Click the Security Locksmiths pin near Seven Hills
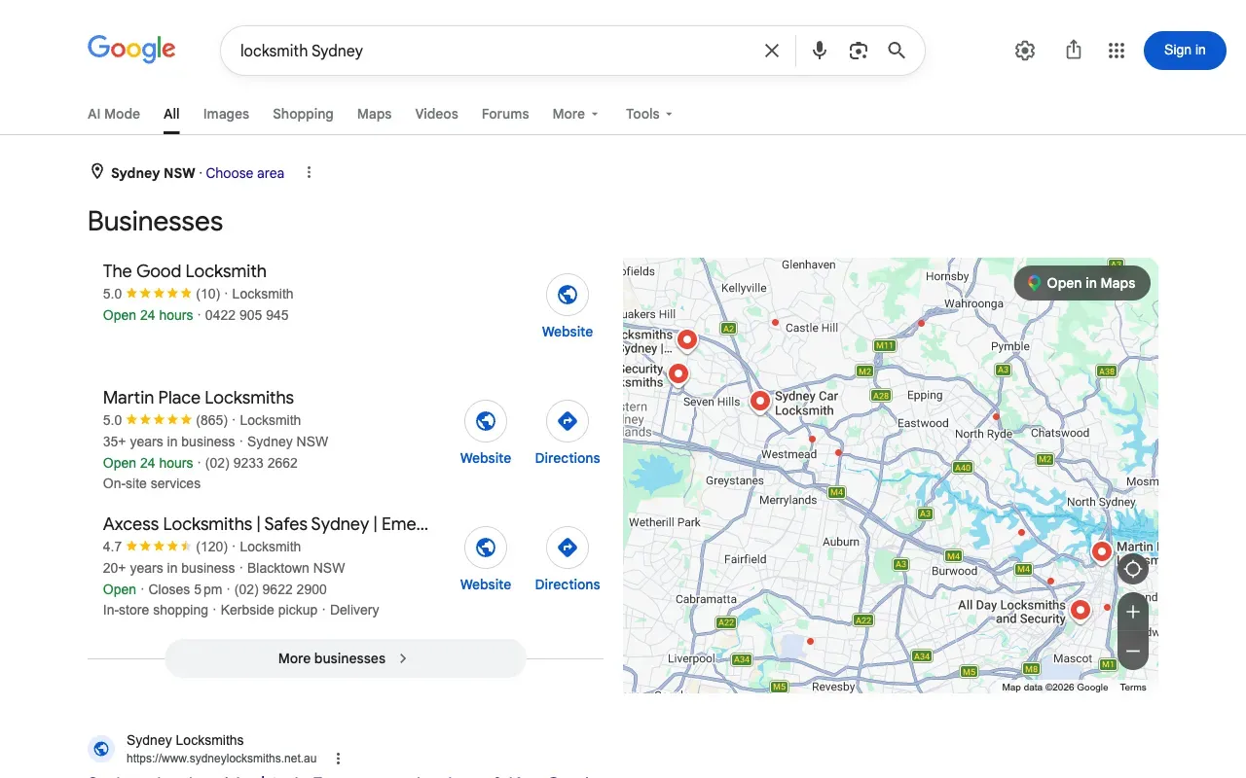This screenshot has height=778, width=1246. [678, 374]
